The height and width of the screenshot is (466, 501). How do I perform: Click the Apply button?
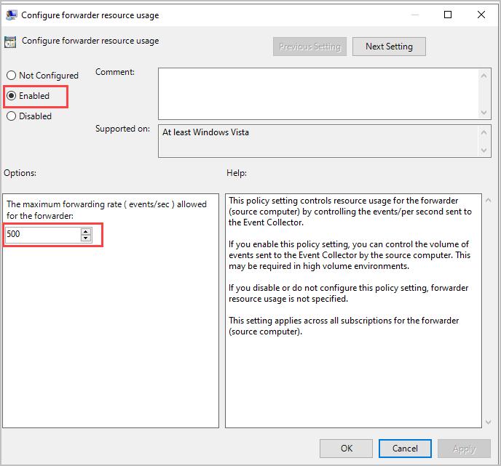pos(464,449)
